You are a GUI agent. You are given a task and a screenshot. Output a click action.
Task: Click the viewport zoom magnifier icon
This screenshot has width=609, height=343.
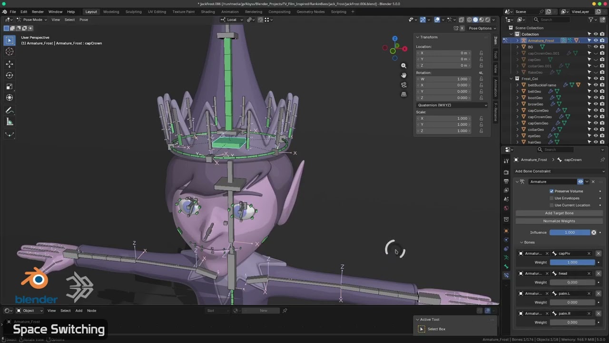(x=403, y=66)
